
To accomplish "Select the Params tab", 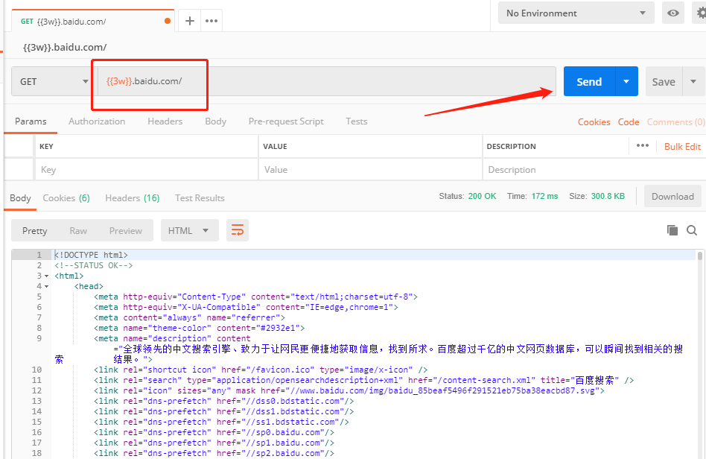I will [31, 121].
